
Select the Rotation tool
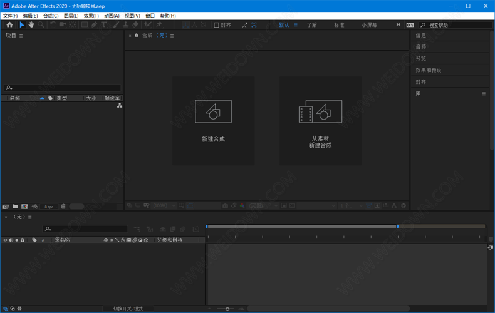53,24
